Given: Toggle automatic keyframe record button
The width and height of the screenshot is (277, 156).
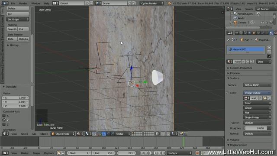Looking at the screenshot, I should click(197, 153).
